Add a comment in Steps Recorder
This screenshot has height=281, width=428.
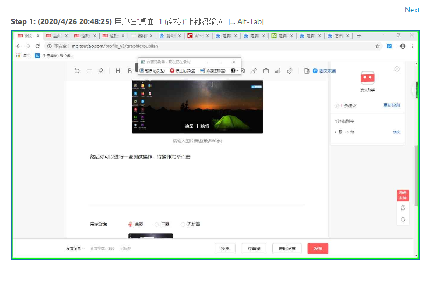tap(213, 70)
